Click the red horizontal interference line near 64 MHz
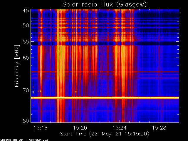 pos(105,72)
